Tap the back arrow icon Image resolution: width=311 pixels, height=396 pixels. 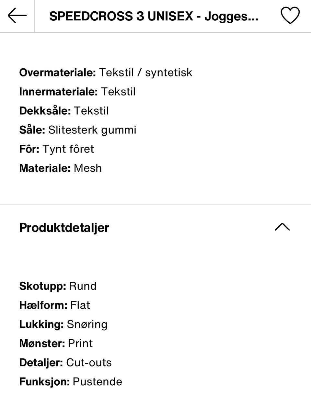pyautogui.click(x=17, y=16)
